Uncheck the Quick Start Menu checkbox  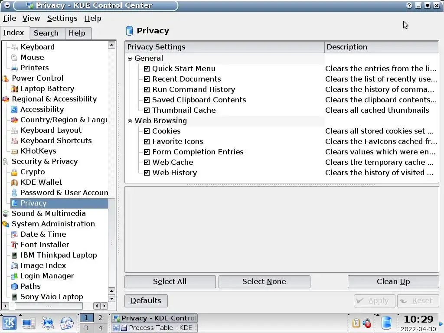pyautogui.click(x=147, y=69)
